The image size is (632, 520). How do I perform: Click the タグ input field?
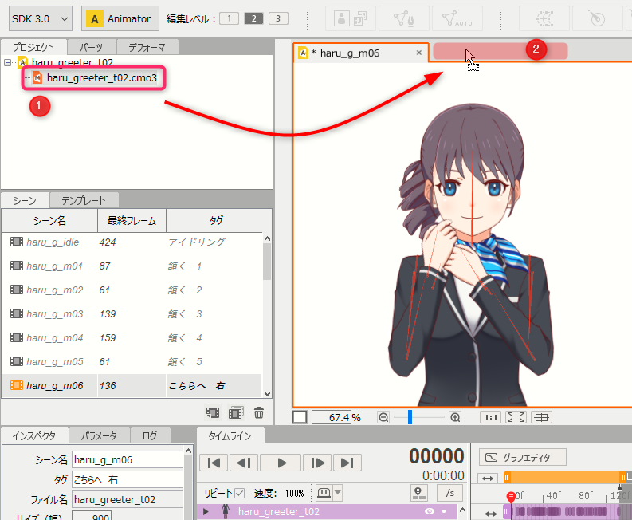128,479
